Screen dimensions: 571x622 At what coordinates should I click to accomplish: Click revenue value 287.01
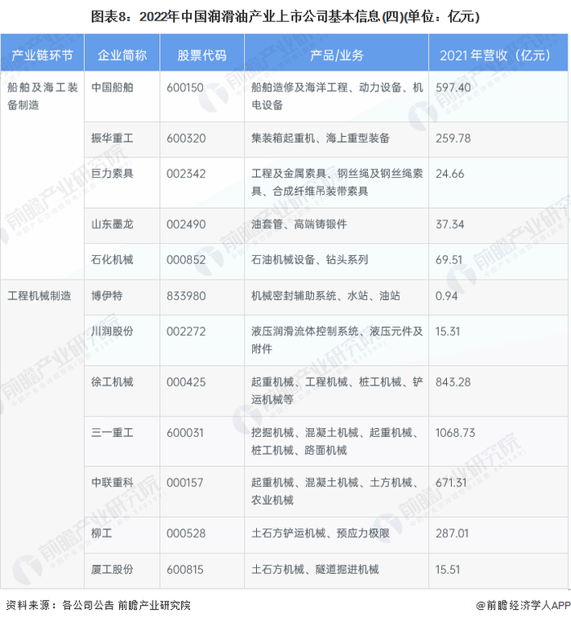click(452, 533)
